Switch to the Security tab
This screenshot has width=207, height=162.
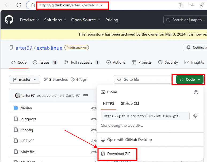(x=168, y=62)
